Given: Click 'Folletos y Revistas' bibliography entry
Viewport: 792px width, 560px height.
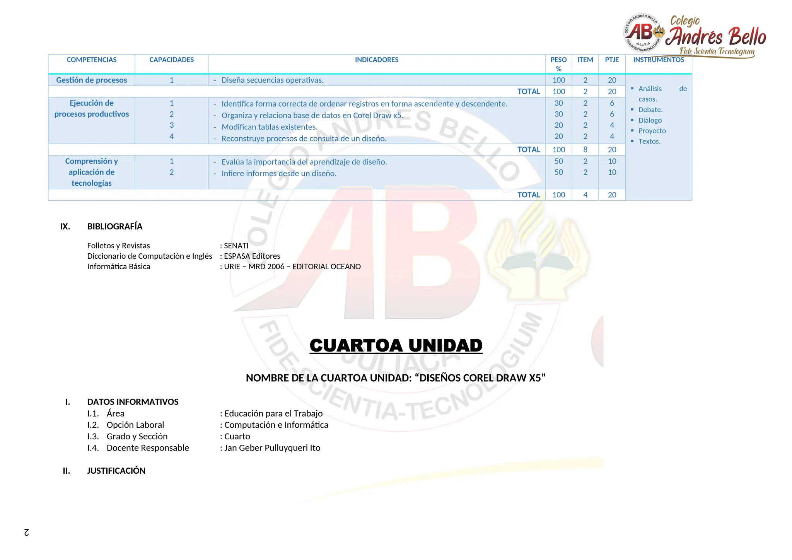Looking at the screenshot, I should pos(118,246).
